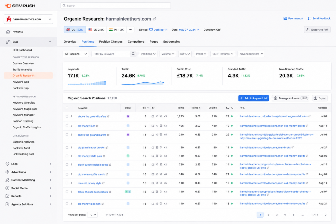Click the Social Media icon
Viewport: 336px width, 224px height.
click(x=7, y=188)
